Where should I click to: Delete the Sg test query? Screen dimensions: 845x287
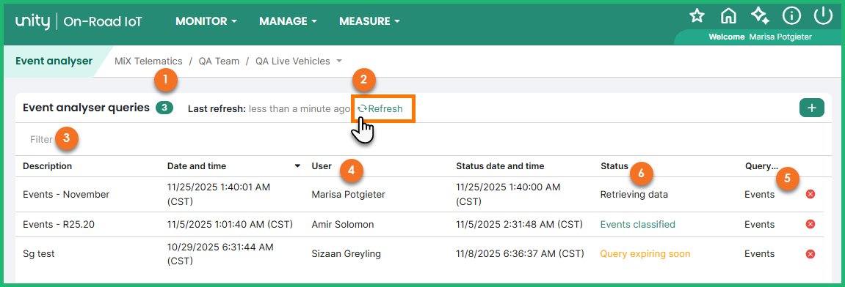point(810,253)
